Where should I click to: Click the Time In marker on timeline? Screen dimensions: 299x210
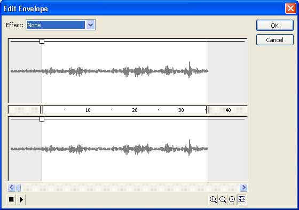42,110
